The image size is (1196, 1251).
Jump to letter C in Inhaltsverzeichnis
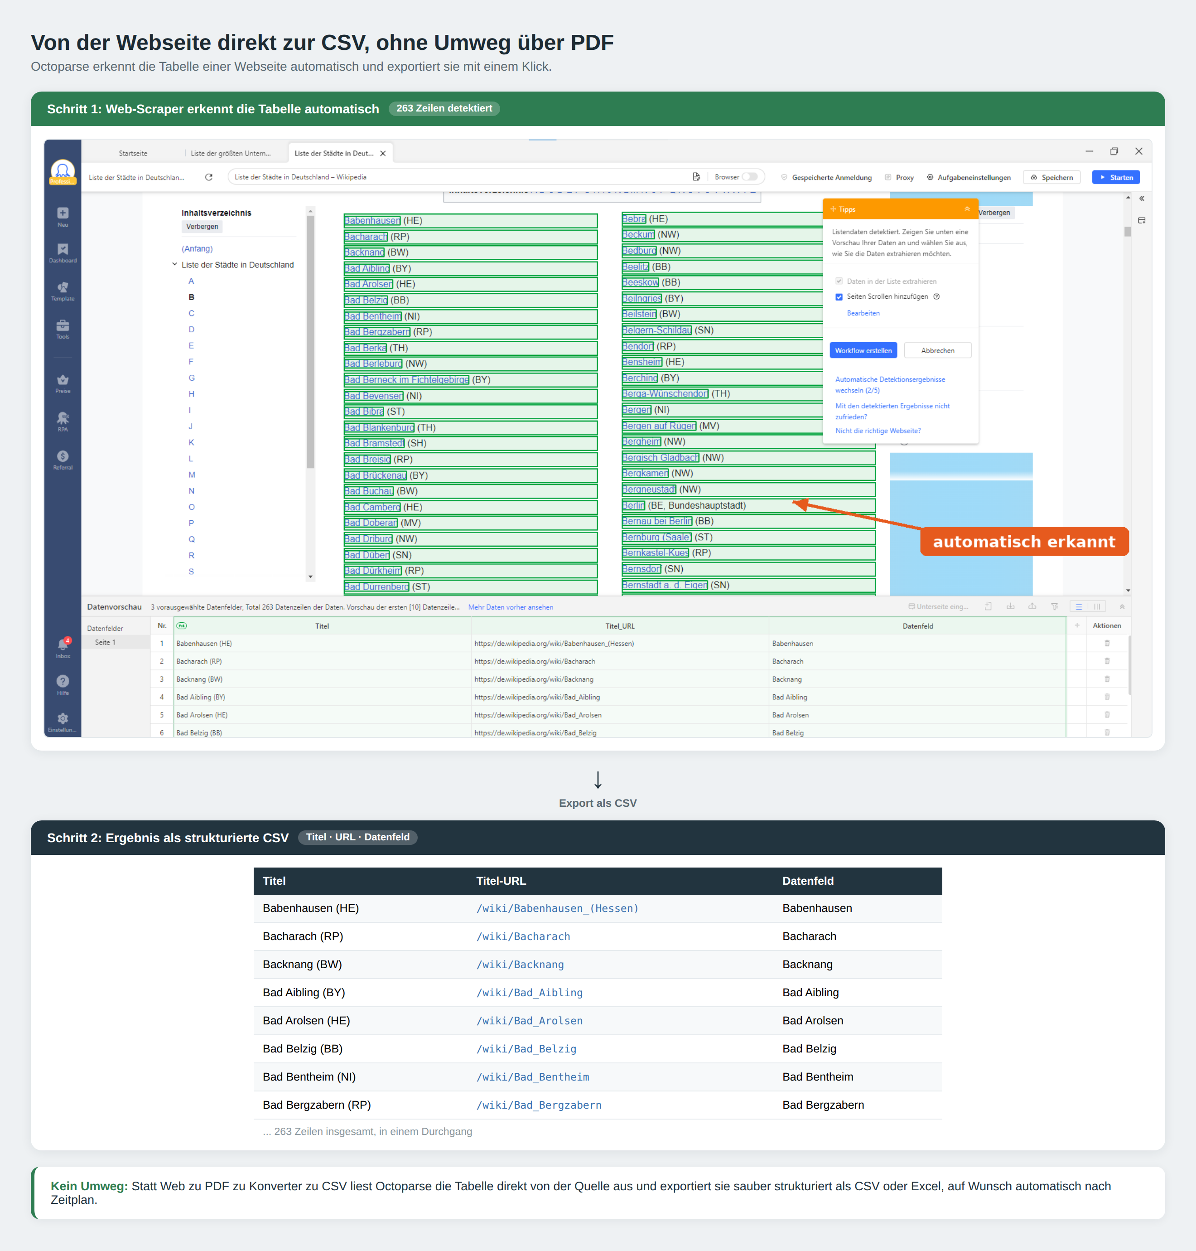tap(191, 313)
